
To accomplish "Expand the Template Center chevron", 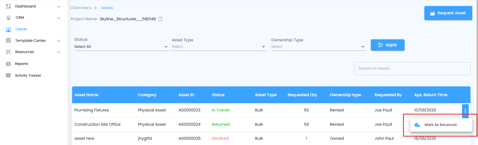I will pos(59,41).
